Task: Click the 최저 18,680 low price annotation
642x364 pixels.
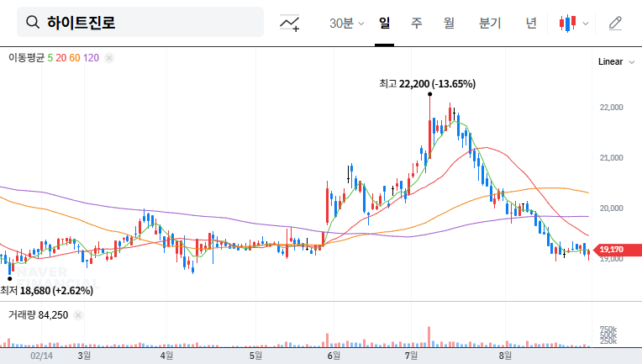Action: 47,291
